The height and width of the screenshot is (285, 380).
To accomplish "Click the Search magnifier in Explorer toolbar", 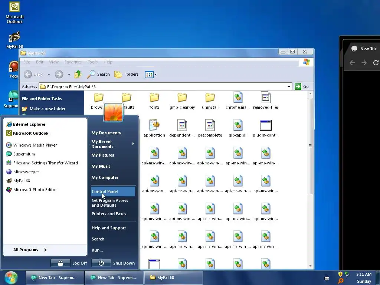I will click(98, 74).
